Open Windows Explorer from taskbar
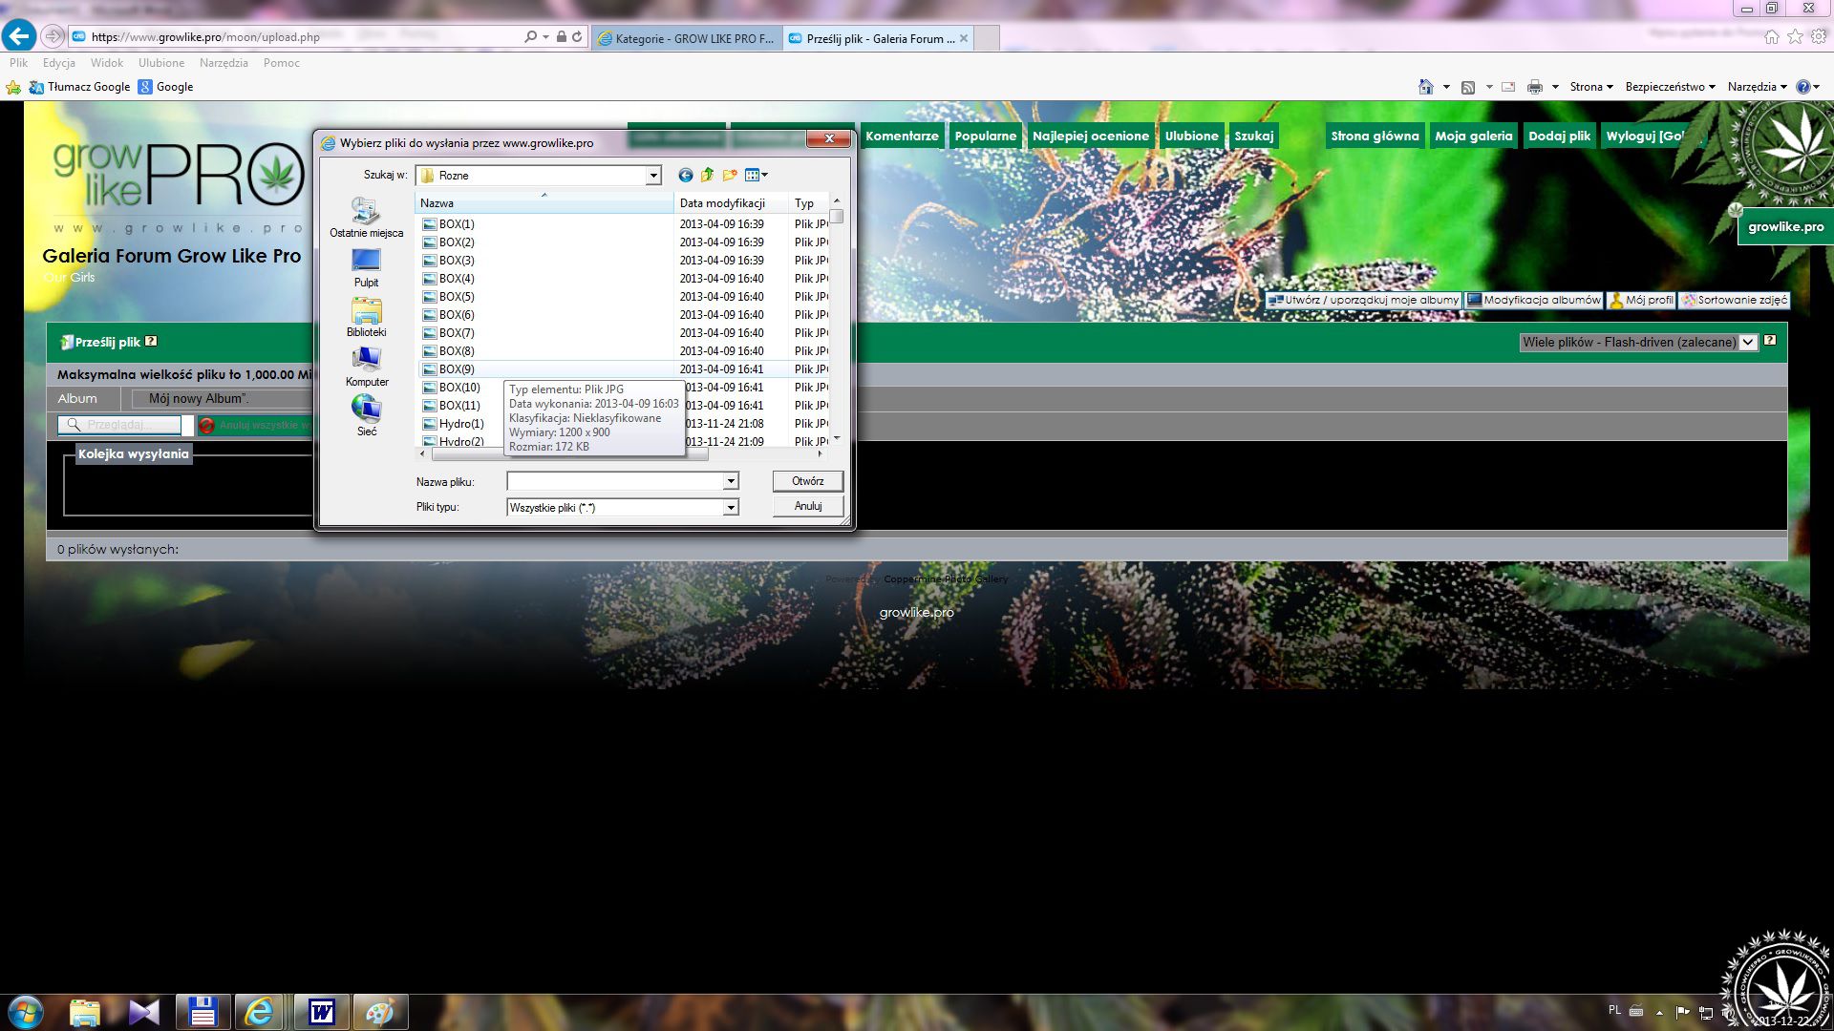1834x1031 pixels. [x=85, y=1012]
